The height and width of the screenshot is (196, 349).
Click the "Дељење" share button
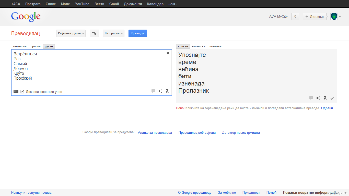pyautogui.click(x=315, y=17)
